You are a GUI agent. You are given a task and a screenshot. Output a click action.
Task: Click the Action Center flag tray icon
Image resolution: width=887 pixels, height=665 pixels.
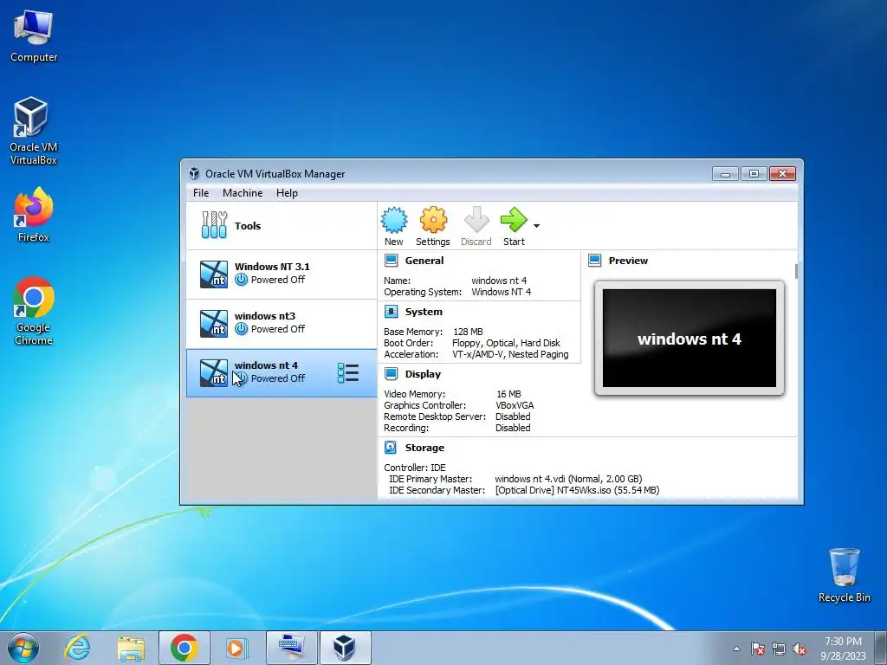pos(758,649)
